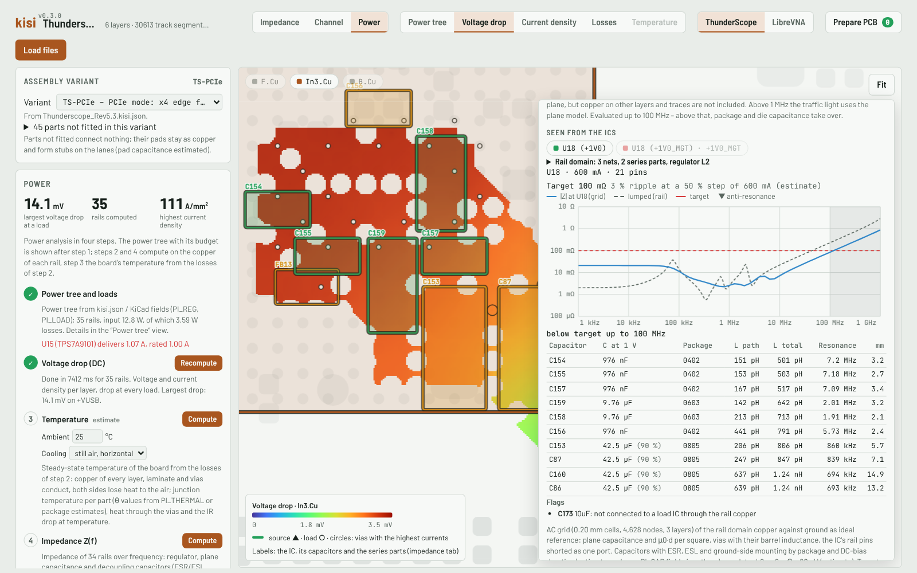Screen dimensions: 917x573
Task: Select the U18 (+1V0) rail chip
Action: (x=579, y=148)
